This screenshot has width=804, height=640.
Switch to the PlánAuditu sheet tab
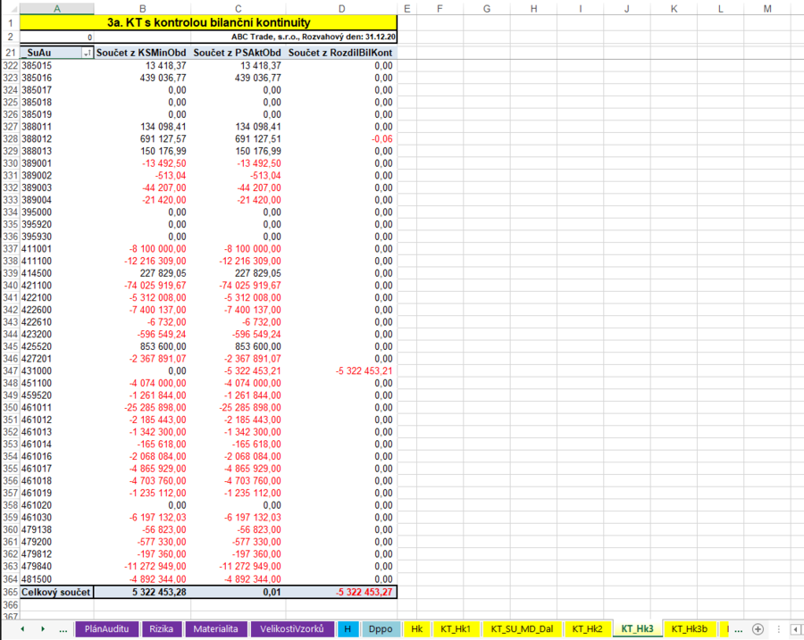[x=107, y=628]
